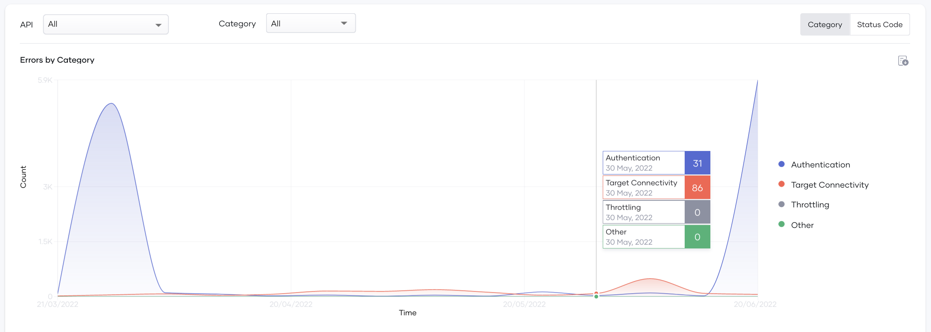The height and width of the screenshot is (332, 931).
Task: Open the API dropdown set to All
Action: point(106,25)
